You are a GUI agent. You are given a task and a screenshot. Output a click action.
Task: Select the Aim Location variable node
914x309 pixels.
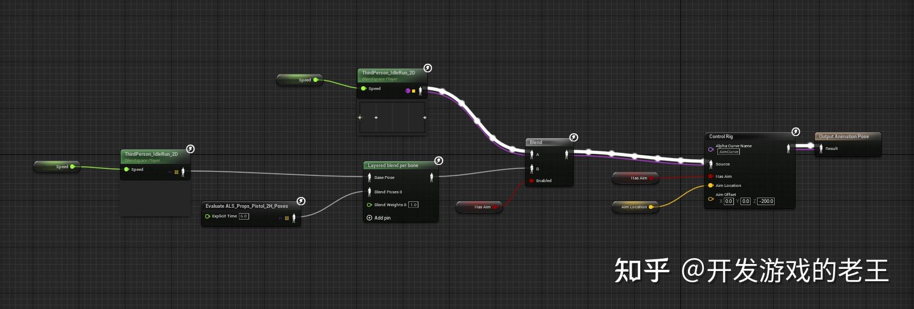pos(635,207)
